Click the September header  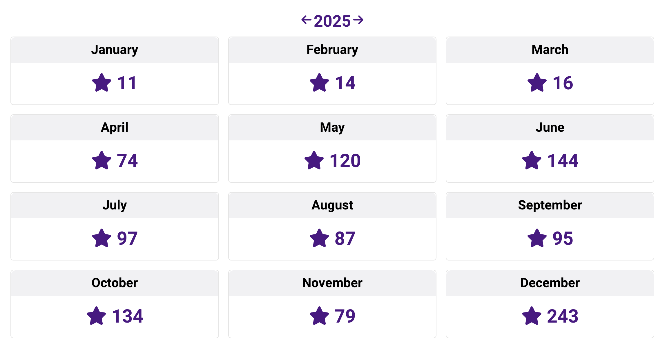tap(550, 205)
